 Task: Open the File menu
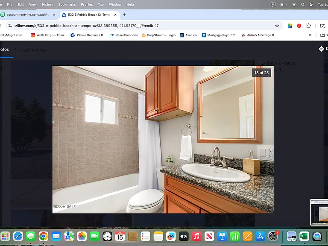[10, 4]
